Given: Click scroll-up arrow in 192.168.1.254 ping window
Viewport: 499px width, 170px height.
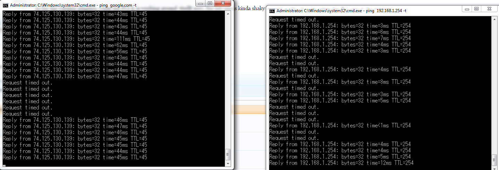Looking at the screenshot, I should 494,20.
